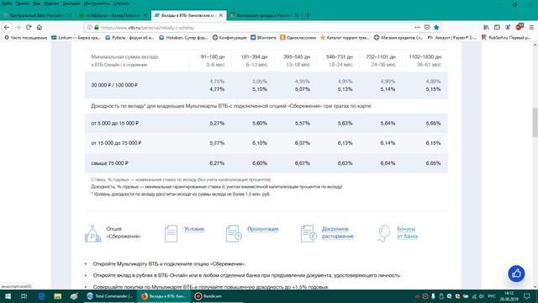
Task: Open the Инструменты menu
Action: tap(97, 3)
